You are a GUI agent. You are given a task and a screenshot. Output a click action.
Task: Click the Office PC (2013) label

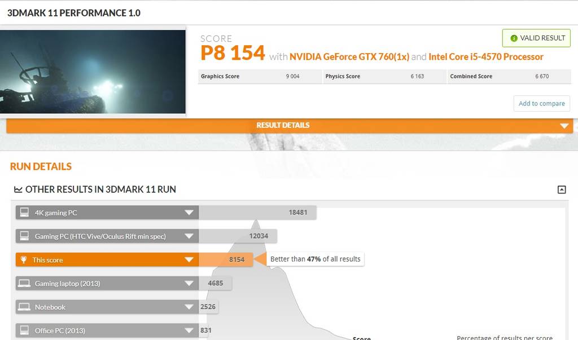60,330
